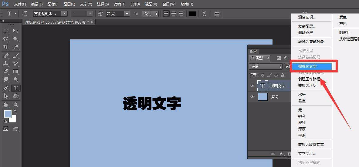Screen dimensions: 359x167
Task: Collapse the toolbox with double-arrow icon
Action: click(3, 21)
